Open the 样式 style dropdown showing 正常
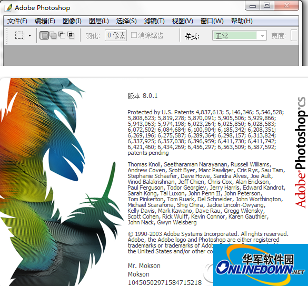 [x=239, y=36]
